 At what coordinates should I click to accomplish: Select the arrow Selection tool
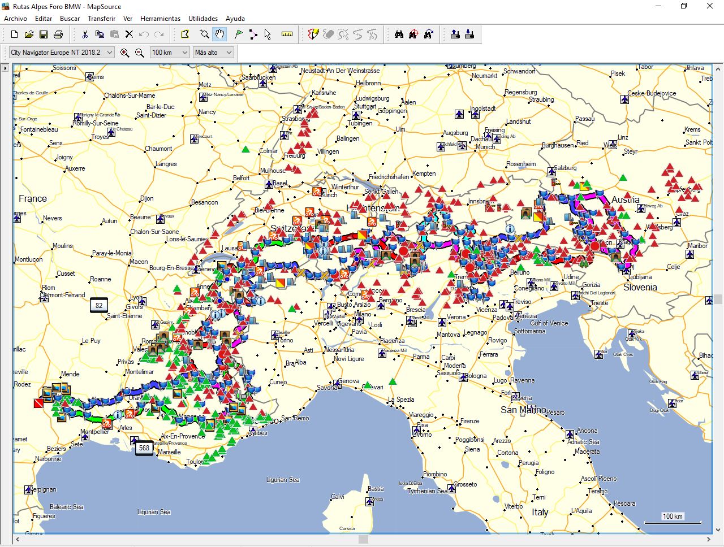(x=268, y=34)
